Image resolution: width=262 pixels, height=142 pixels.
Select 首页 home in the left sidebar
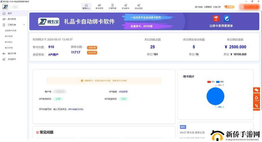coord(14,13)
